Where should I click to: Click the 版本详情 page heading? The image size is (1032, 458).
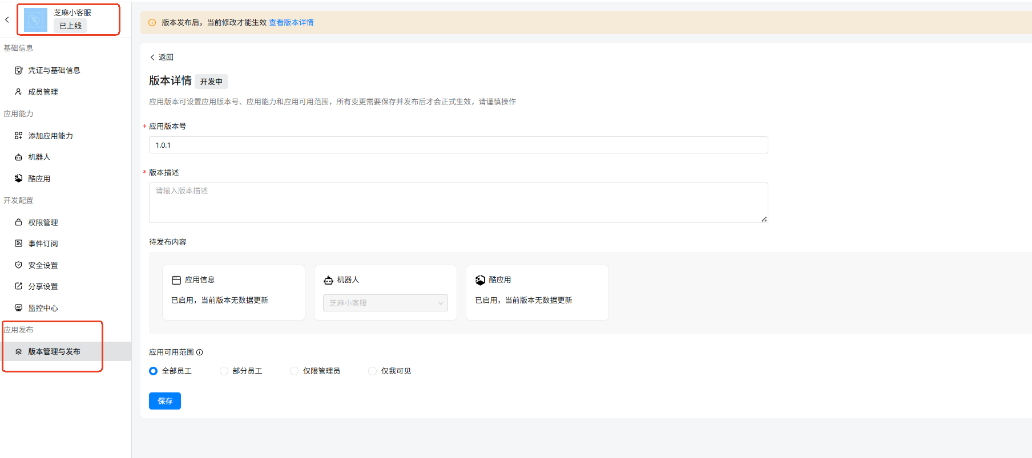[x=170, y=81]
